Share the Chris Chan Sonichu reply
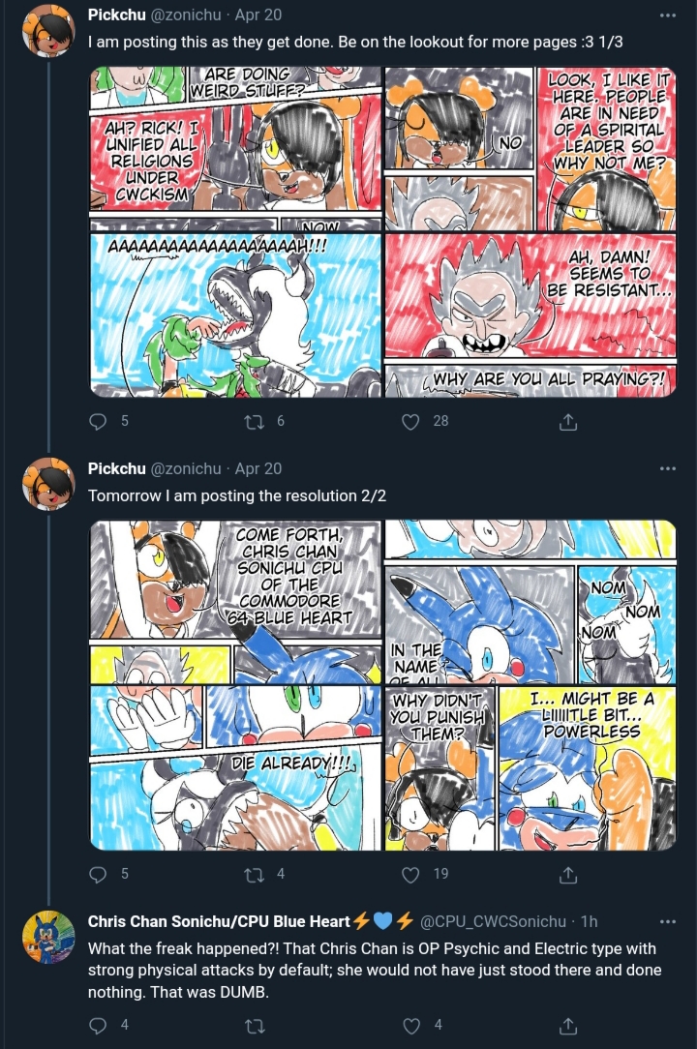Screen dimensions: 697x1049 pyautogui.click(x=568, y=1025)
